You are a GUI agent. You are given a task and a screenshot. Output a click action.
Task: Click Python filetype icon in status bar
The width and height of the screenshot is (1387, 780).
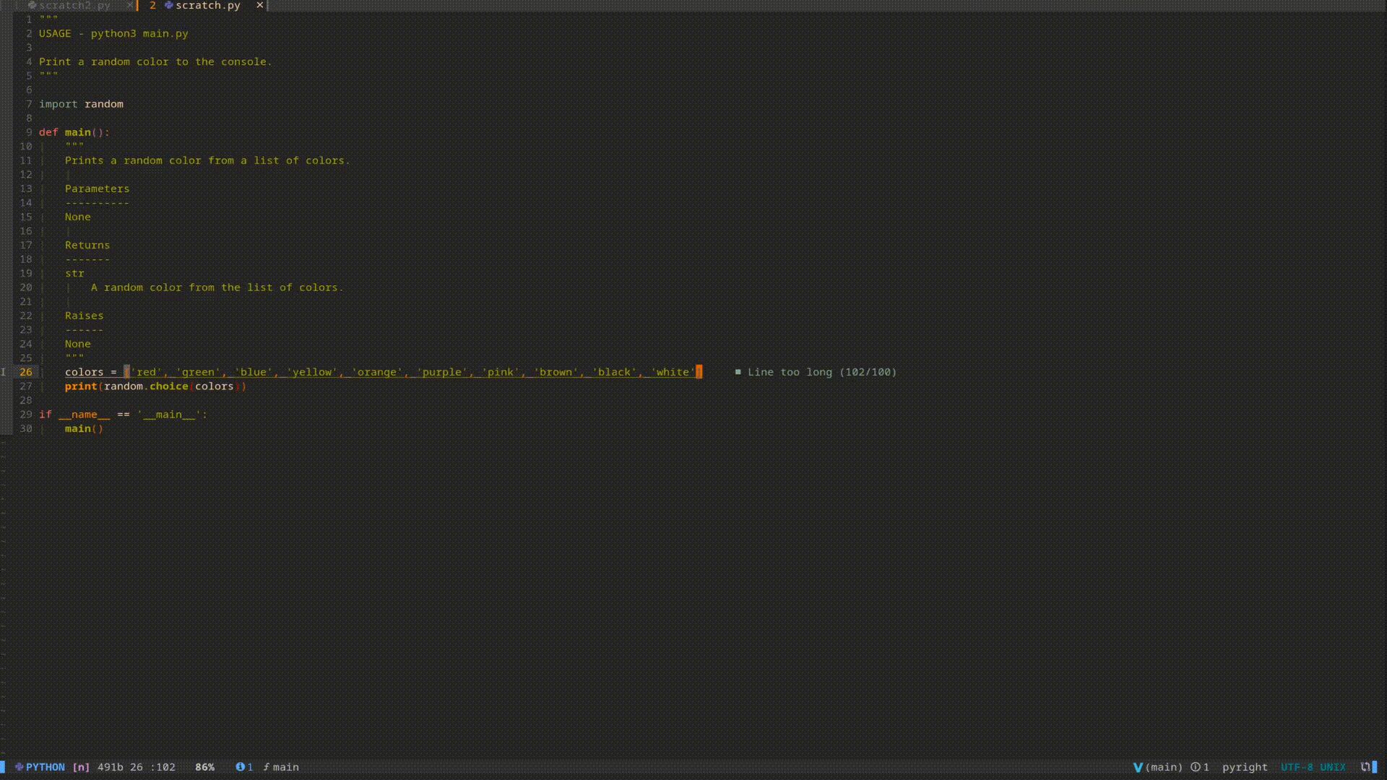[20, 767]
